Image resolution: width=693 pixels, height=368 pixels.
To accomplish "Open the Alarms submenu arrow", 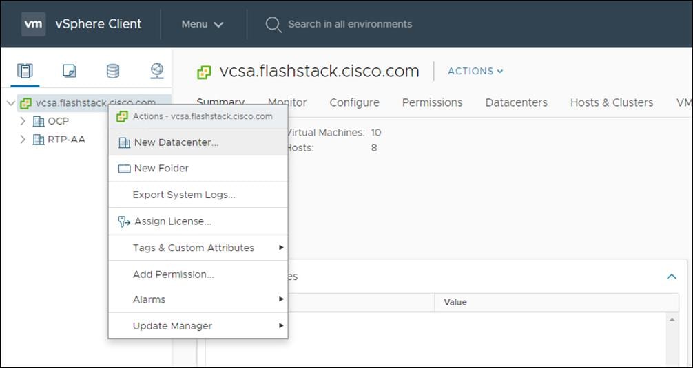I will [x=280, y=299].
